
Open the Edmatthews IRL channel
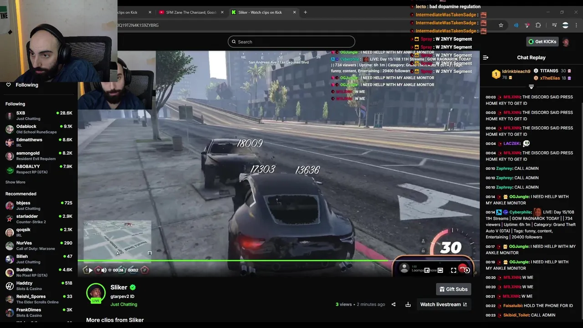pos(39,143)
